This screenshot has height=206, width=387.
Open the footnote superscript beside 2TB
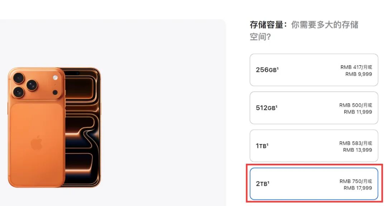[268, 182]
